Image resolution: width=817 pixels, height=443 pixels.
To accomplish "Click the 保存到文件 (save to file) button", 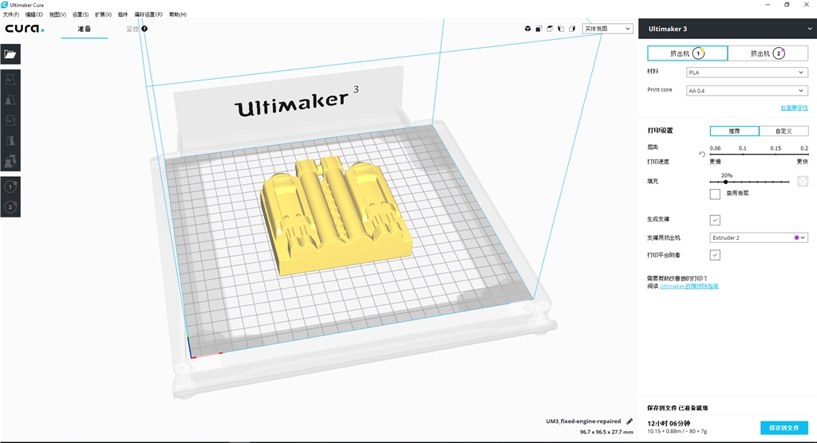I will coord(783,428).
